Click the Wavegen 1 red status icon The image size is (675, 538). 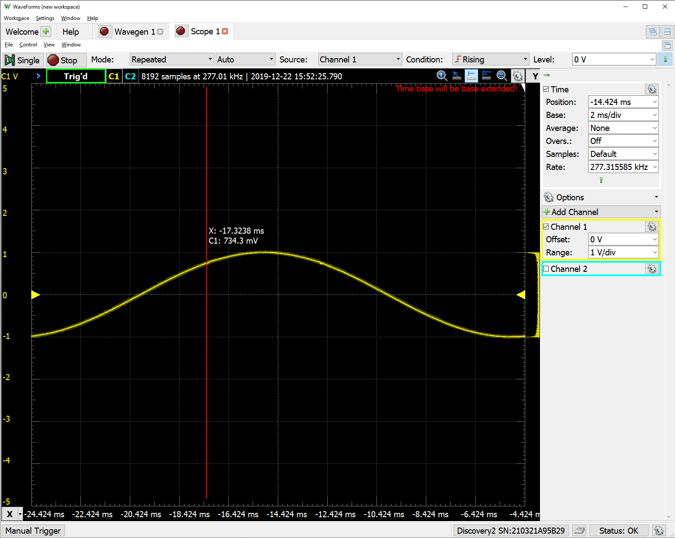[104, 31]
